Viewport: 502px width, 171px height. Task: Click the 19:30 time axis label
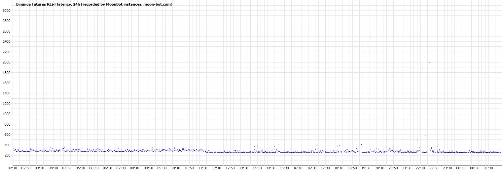[x=366, y=168]
